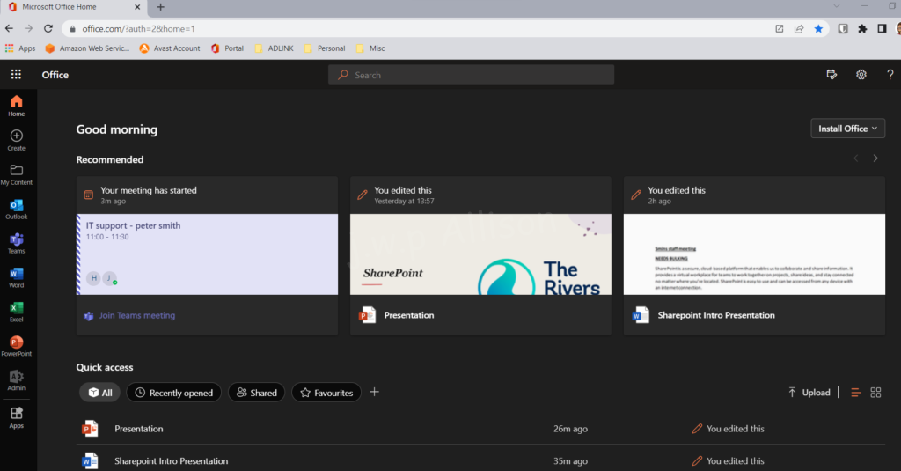
Task: Show next recommended items with right chevron
Action: [875, 158]
